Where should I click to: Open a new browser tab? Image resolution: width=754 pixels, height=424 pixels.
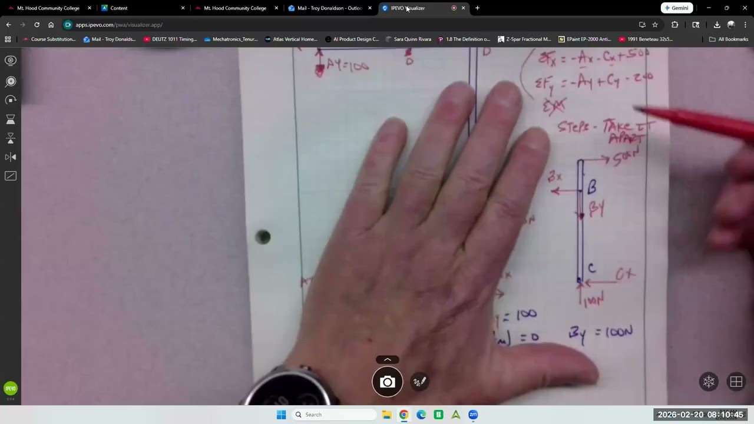click(x=477, y=8)
